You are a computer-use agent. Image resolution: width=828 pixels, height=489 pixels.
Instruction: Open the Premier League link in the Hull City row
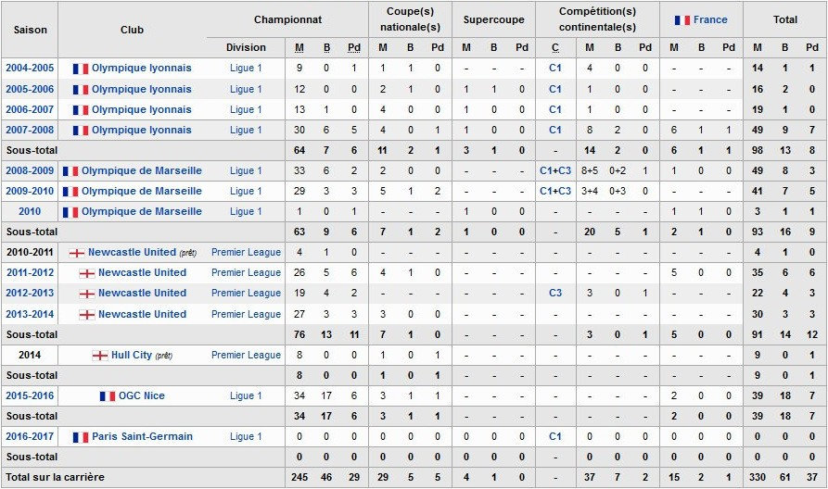pyautogui.click(x=246, y=355)
